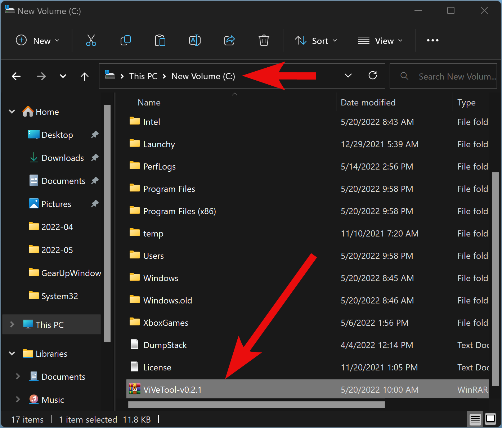
Task: Open the See more three-dots menu
Action: point(432,40)
